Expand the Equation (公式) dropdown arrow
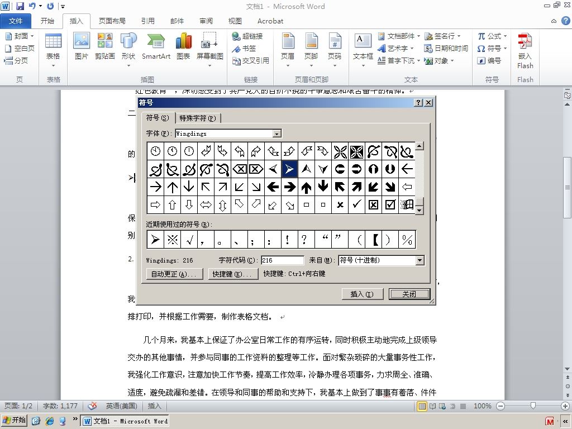The image size is (572, 429). pos(505,36)
